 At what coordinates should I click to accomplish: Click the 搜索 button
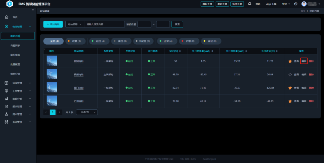pos(177,24)
